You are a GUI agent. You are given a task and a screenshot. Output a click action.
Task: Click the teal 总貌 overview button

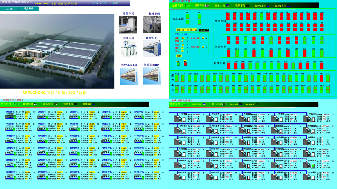[10, 9]
